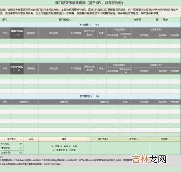The height and width of the screenshot is (172, 181).
Task: Select 考核分数 header in 管理要项 table
Action: pyautogui.click(x=175, y=102)
